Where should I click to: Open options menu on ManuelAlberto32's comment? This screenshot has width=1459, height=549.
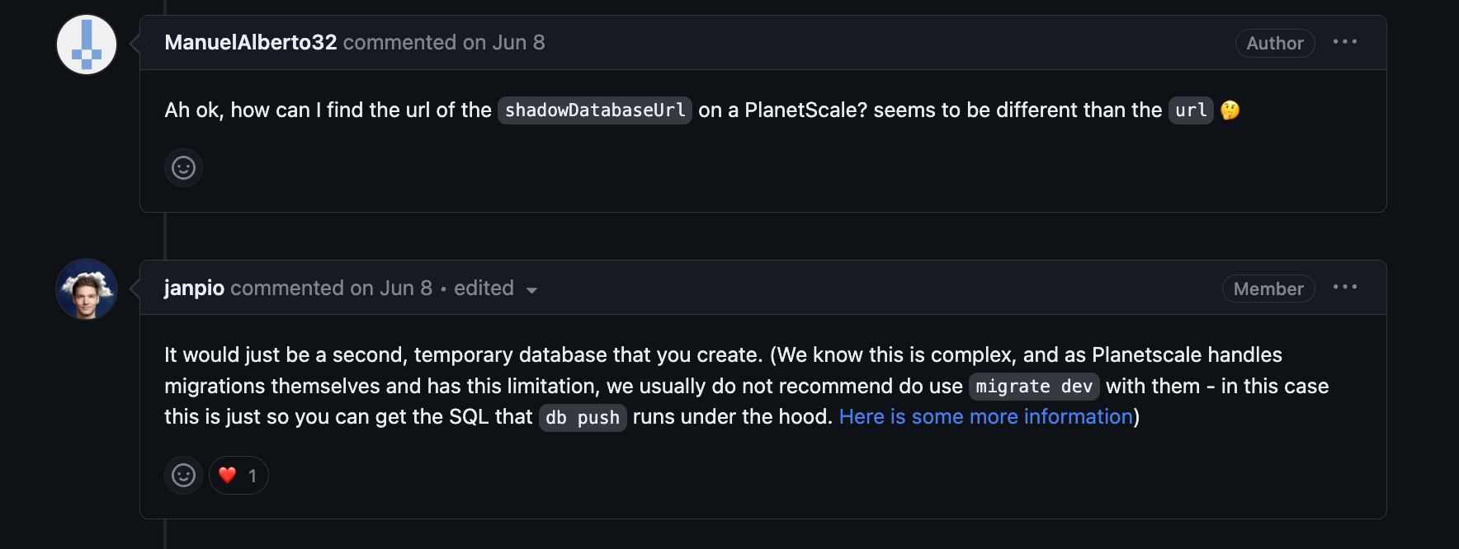(x=1344, y=42)
